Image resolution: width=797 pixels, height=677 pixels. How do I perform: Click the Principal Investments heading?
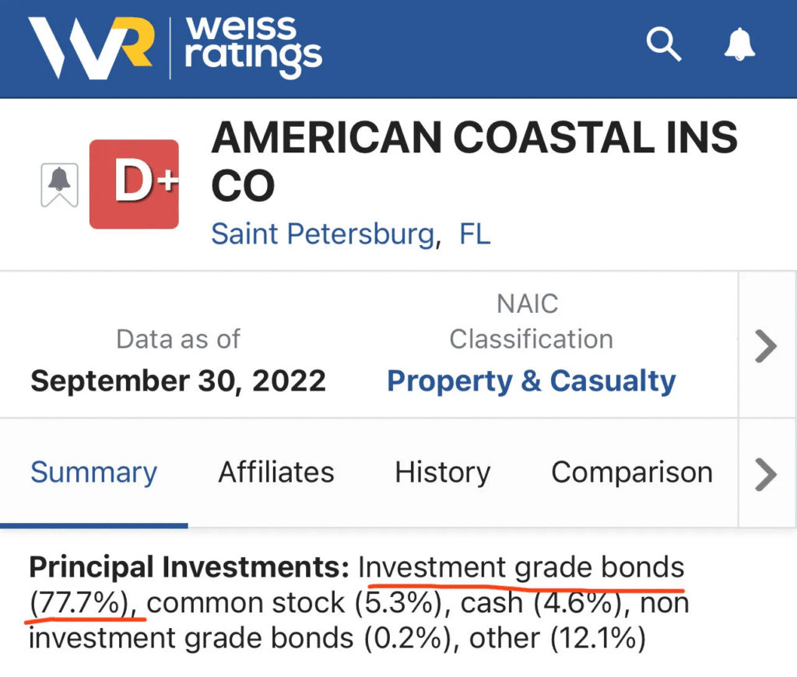[189, 567]
